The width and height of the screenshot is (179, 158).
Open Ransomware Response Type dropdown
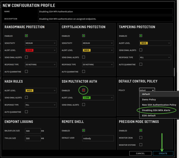tap(41, 65)
